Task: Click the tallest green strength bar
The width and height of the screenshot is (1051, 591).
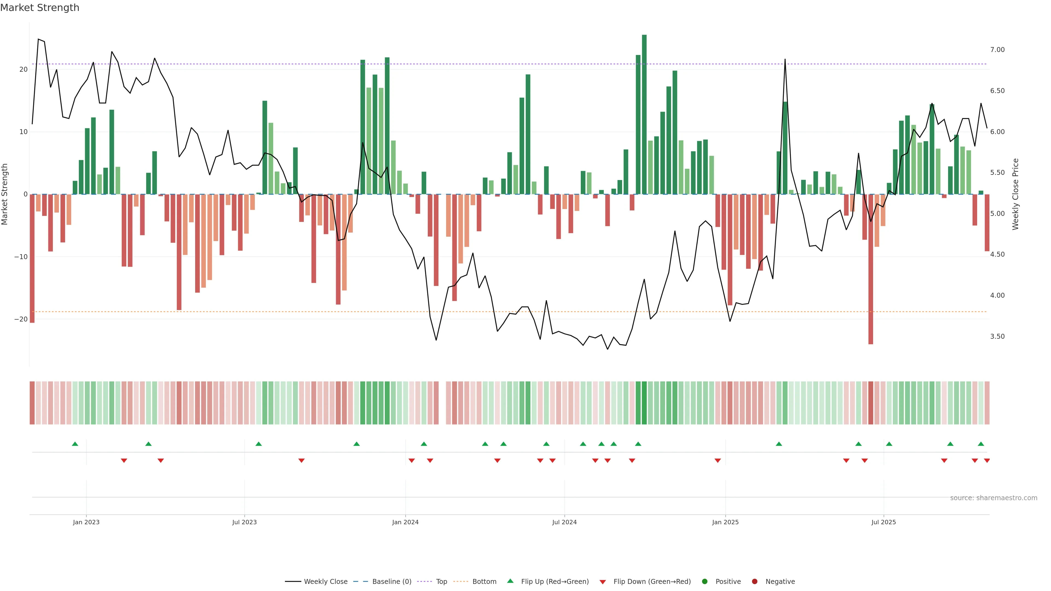Action: click(x=644, y=114)
